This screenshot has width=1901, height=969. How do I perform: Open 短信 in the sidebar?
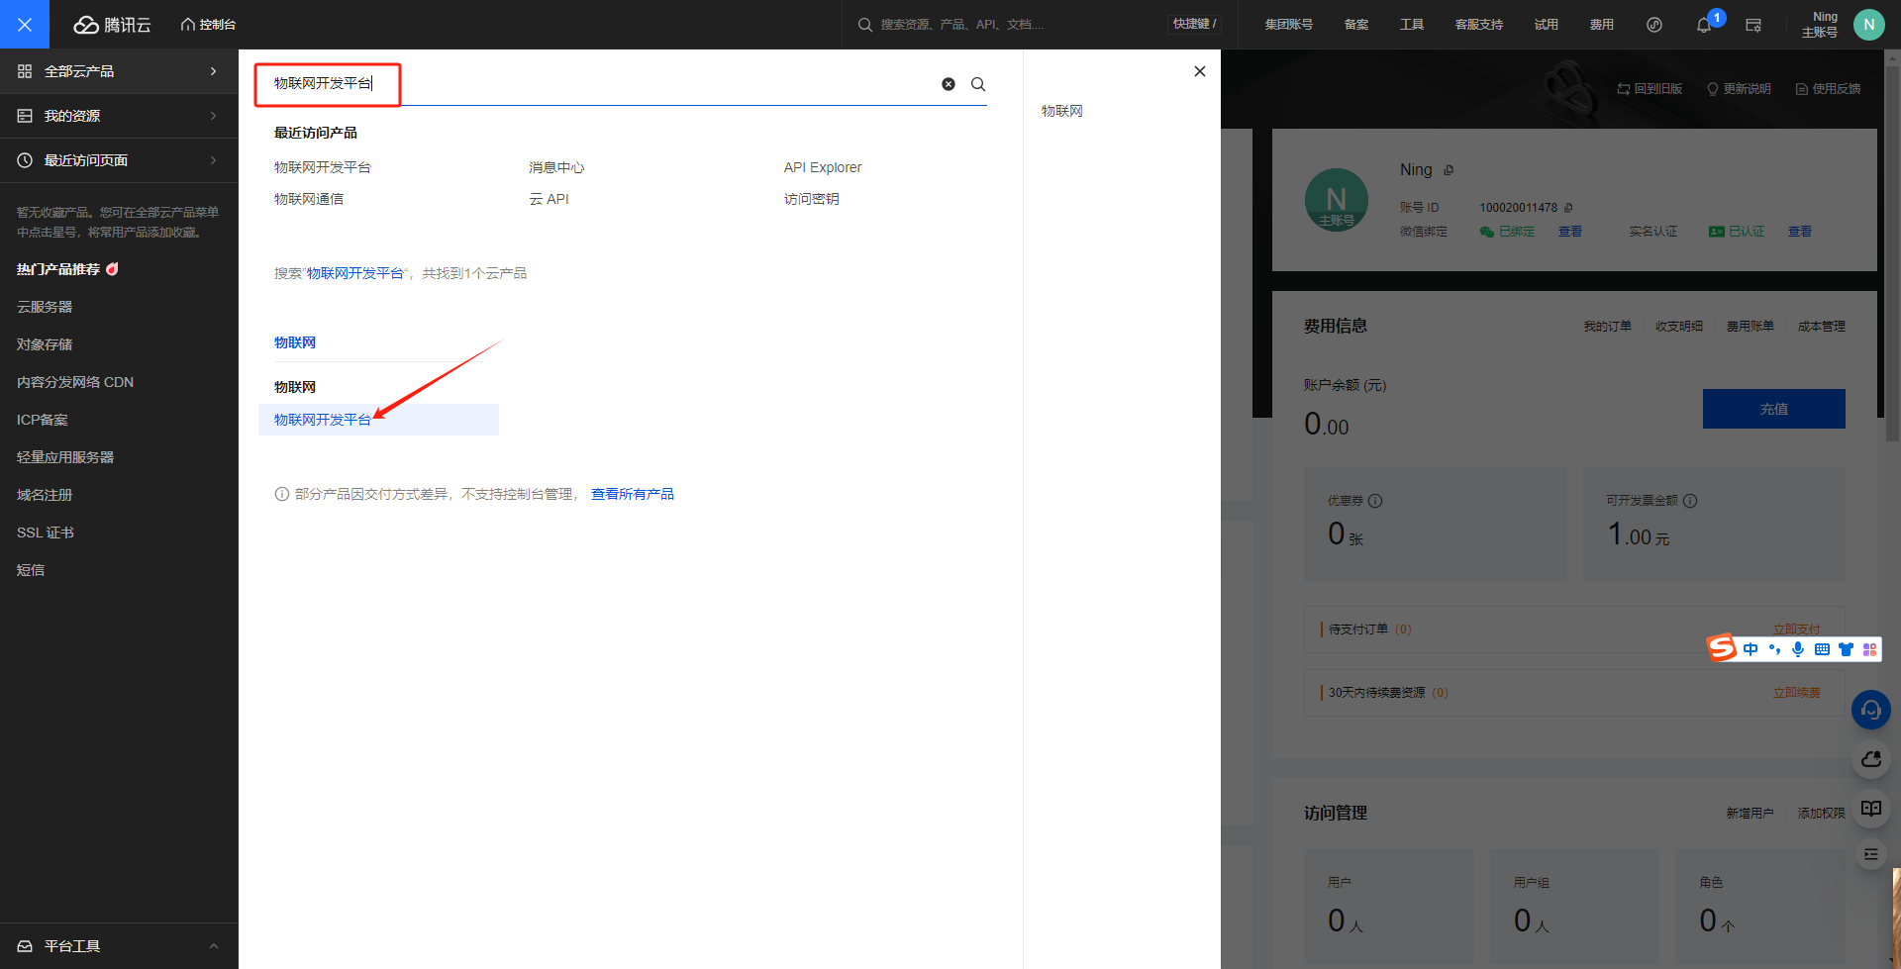tap(31, 570)
